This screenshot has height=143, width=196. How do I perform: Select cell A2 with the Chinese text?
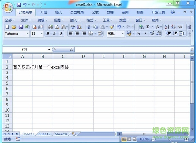(x=23, y=67)
